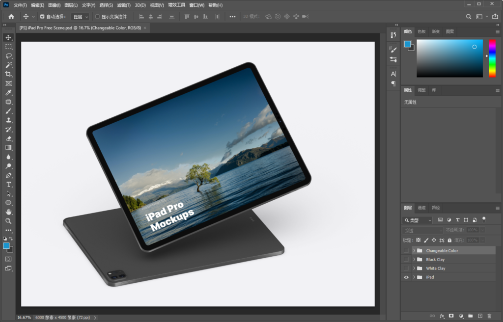Image resolution: width=503 pixels, height=322 pixels.
Task: Toggle the lock all padlock icon
Action: pos(449,240)
